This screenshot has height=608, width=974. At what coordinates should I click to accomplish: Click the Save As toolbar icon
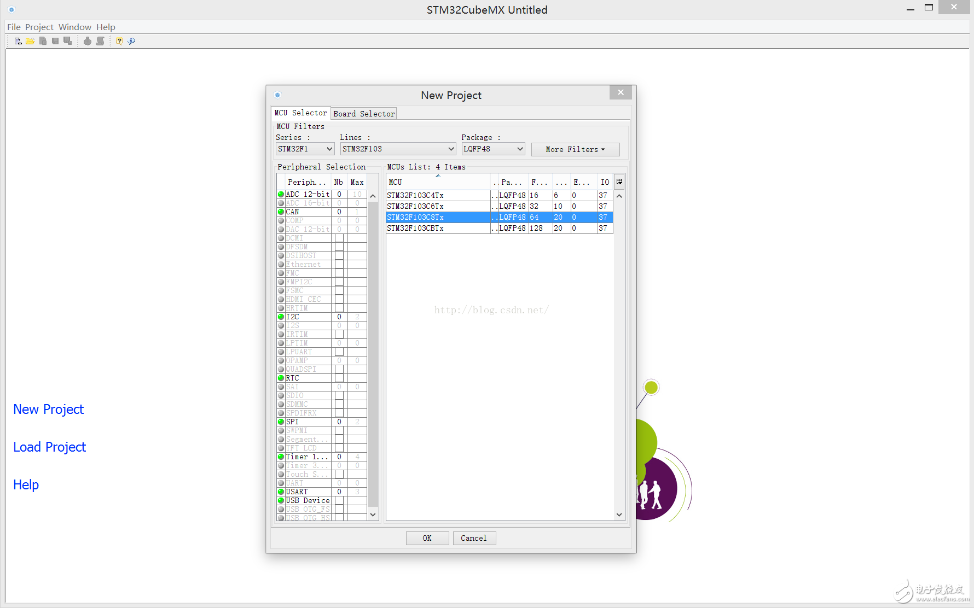pos(67,40)
